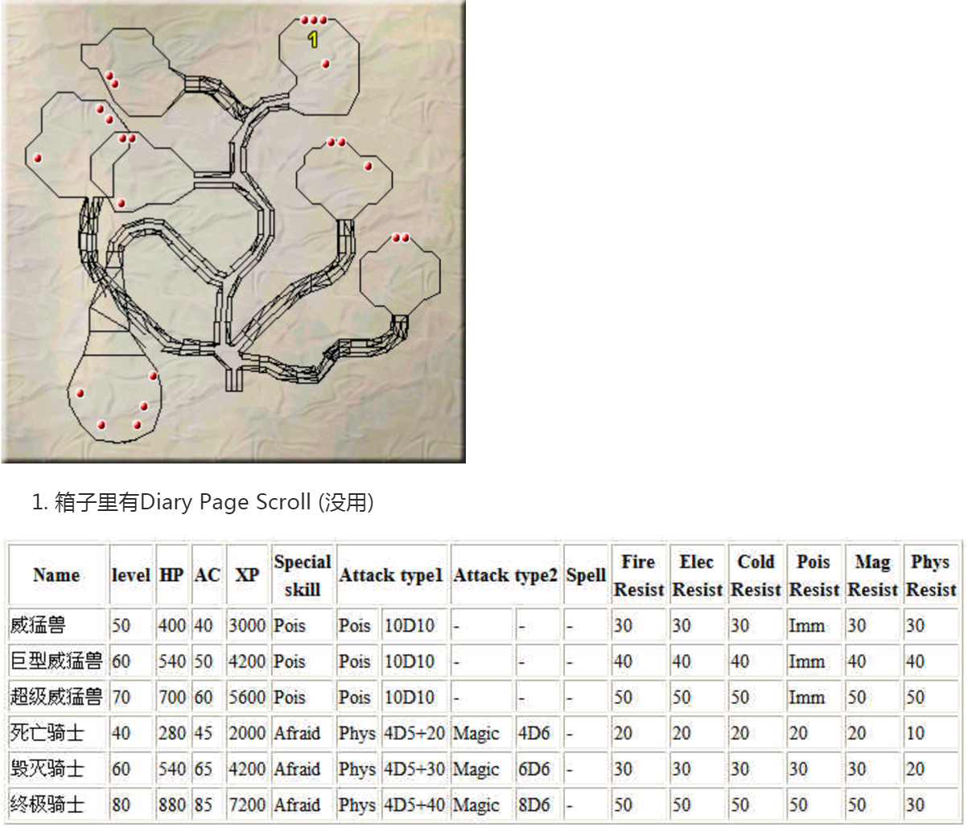Select the 威猛兽 name cell
968x828 pixels.
pyautogui.click(x=56, y=625)
